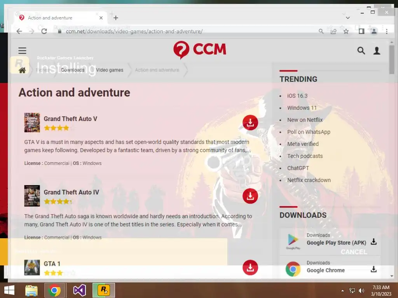Open trending topic Poll on WhatsApp

[x=309, y=132]
